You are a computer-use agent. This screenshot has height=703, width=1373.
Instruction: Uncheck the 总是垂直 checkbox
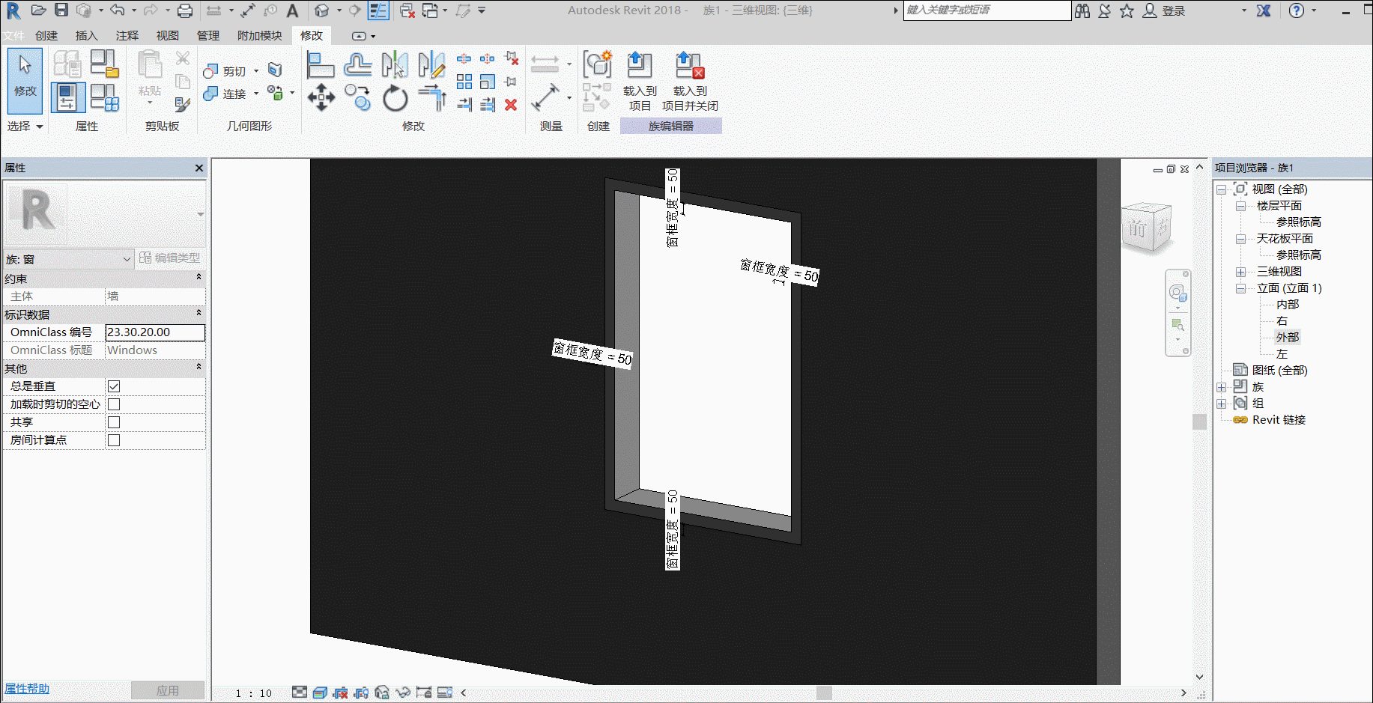(114, 386)
